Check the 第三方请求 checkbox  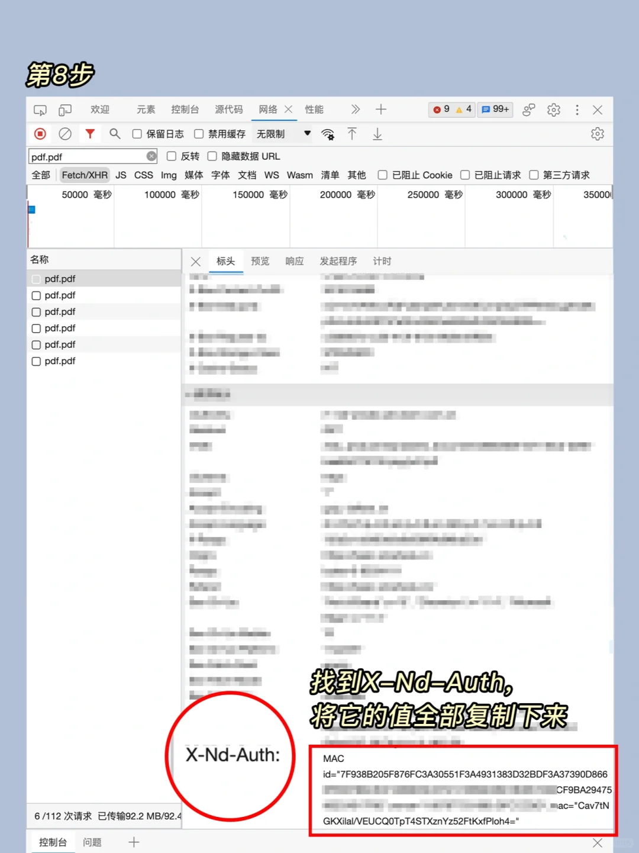click(534, 175)
